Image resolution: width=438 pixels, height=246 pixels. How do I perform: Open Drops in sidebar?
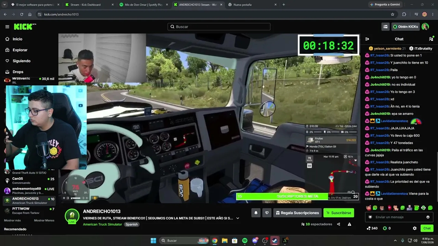[18, 72]
